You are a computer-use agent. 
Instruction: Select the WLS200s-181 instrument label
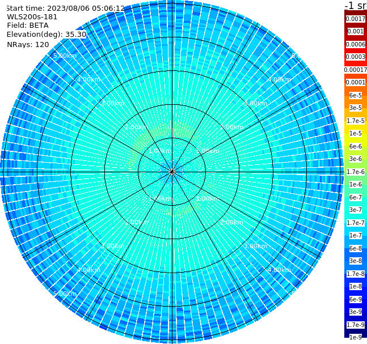point(32,17)
